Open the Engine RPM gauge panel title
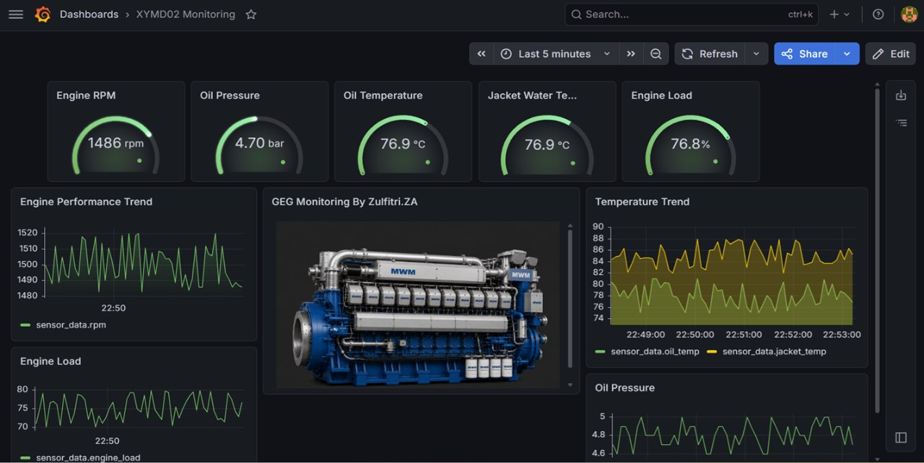Viewport: 924px width, 463px height. [86, 95]
